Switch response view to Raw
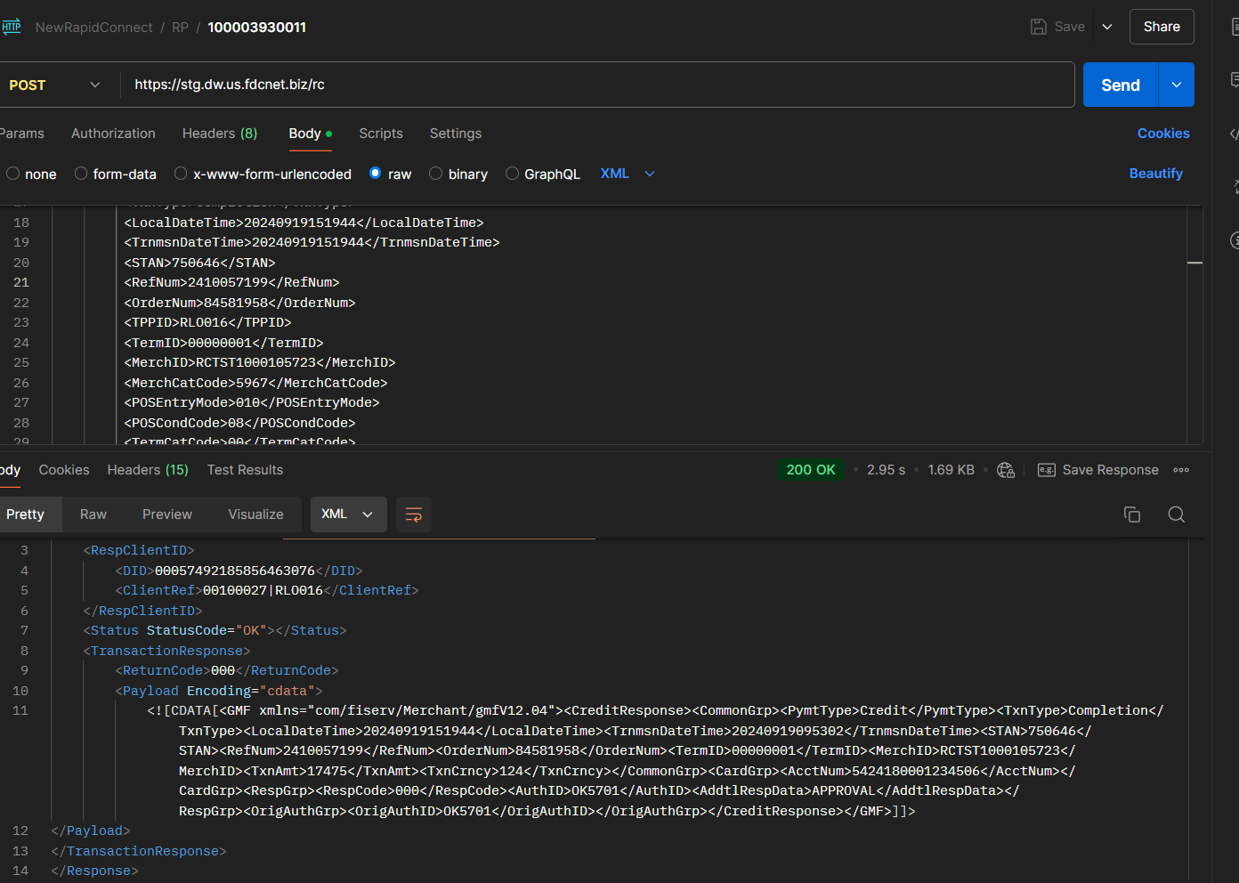1239x883 pixels. [x=93, y=514]
